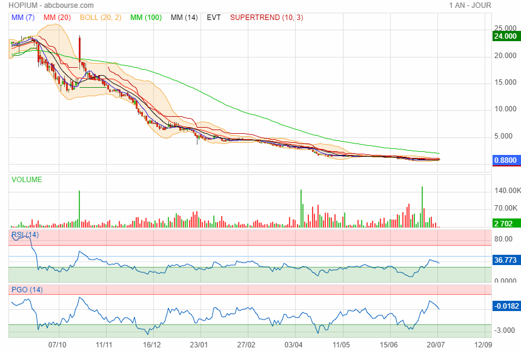
Task: Click the 36.773 RSI value tag
Action: pyautogui.click(x=506, y=260)
